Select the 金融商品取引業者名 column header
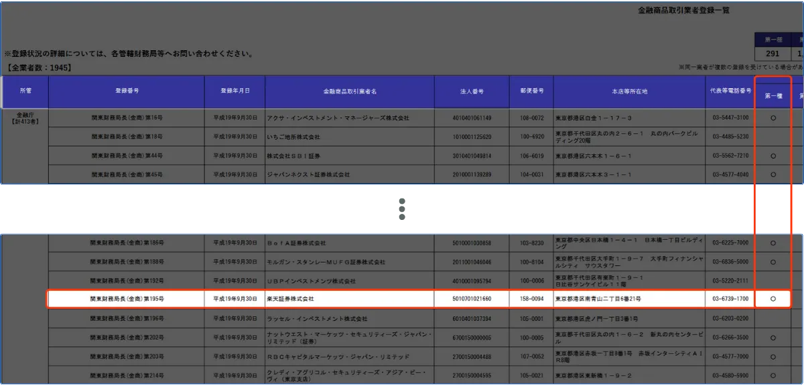This screenshot has width=804, height=385. tap(350, 91)
